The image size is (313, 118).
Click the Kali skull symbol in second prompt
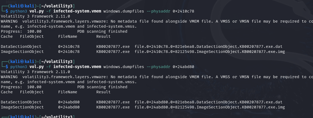tap(22, 61)
